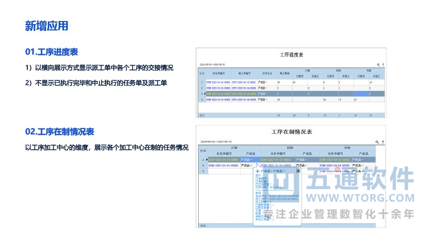The image size is (430, 242).
Task: Click the pin icon in 工序在制情况表
Action: tap(383, 142)
